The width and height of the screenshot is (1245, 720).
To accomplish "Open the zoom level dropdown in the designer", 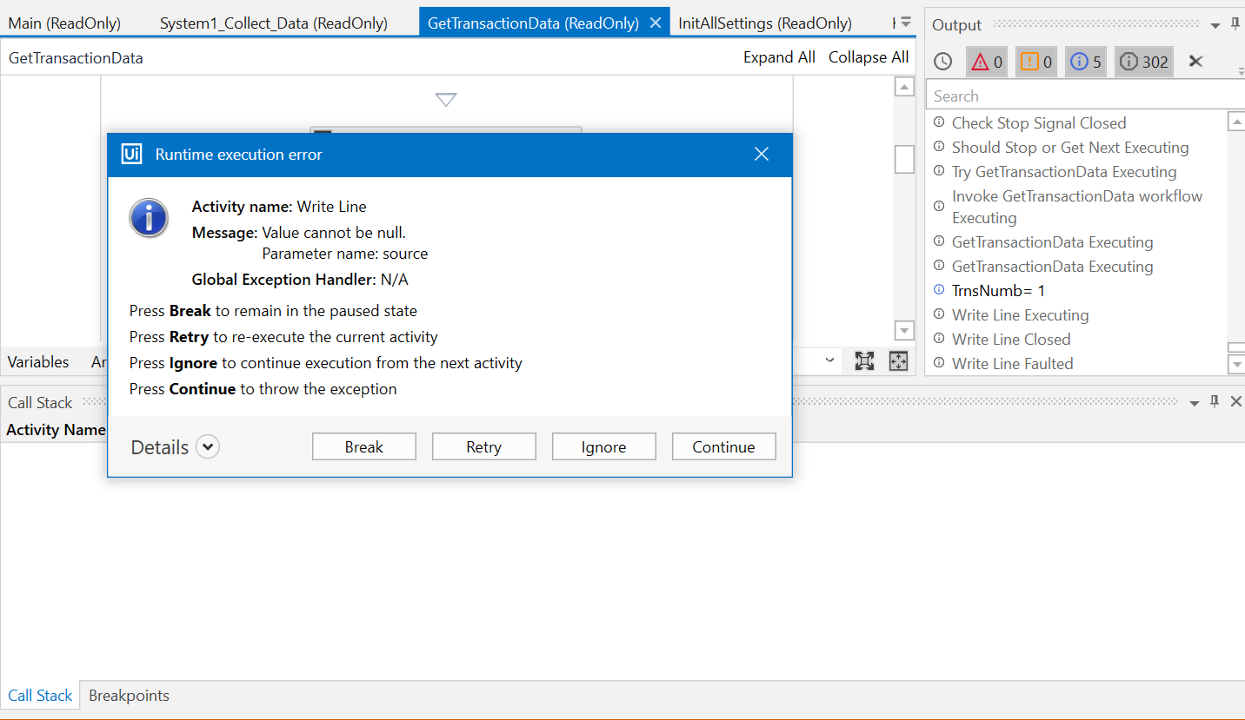I will point(828,360).
